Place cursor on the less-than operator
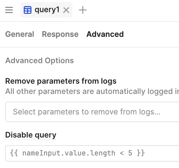The image size is (179, 168). pyautogui.click(x=122, y=153)
